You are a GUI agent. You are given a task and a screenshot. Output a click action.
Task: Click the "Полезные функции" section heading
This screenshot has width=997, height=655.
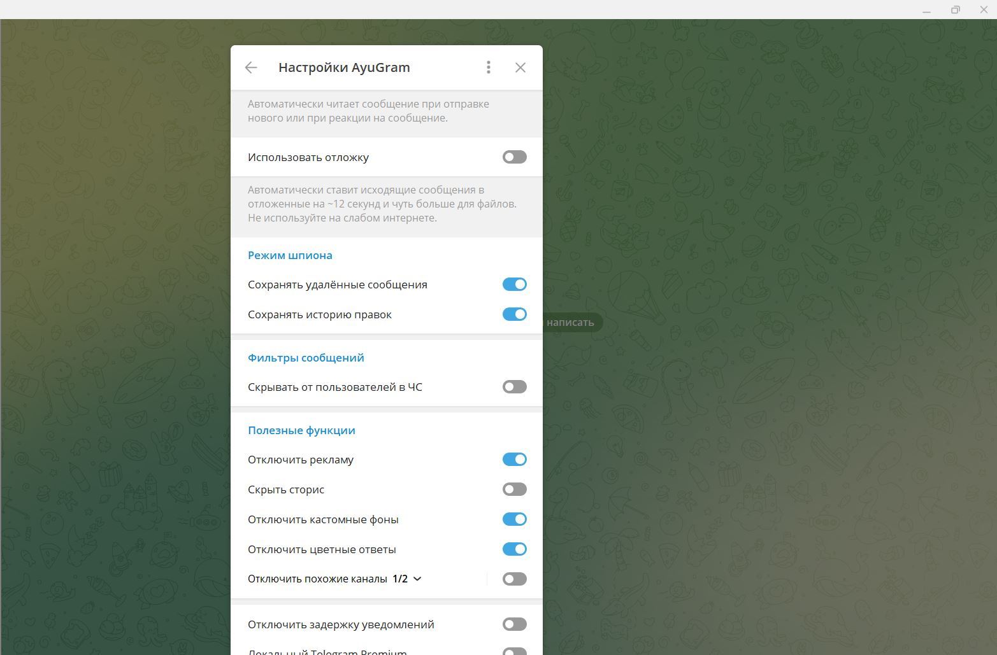pos(301,430)
